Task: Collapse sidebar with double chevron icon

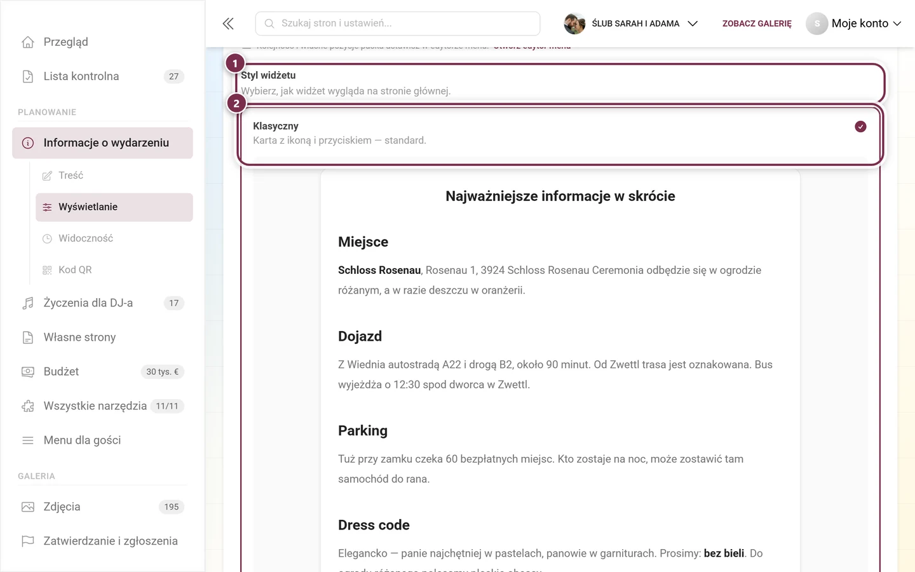Action: tap(228, 24)
